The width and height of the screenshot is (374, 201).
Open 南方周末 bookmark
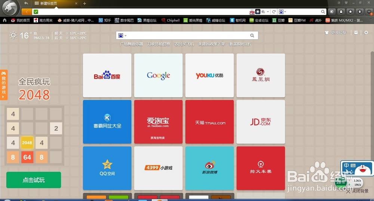(43, 20)
